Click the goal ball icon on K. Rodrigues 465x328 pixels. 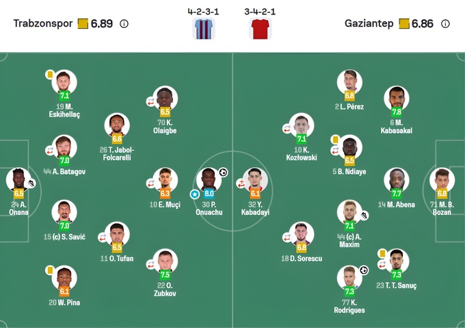(364, 270)
